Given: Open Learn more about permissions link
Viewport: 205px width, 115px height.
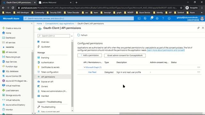Looking at the screenshot, I should pyautogui.click(x=166, y=50).
